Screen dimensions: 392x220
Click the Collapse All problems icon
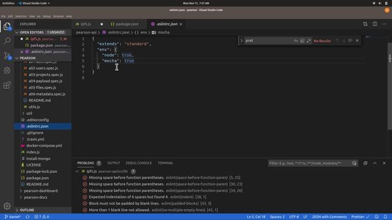point(365,163)
